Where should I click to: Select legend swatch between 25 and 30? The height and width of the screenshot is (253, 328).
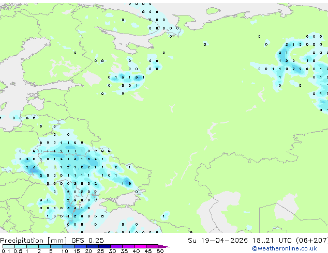point(105,246)
